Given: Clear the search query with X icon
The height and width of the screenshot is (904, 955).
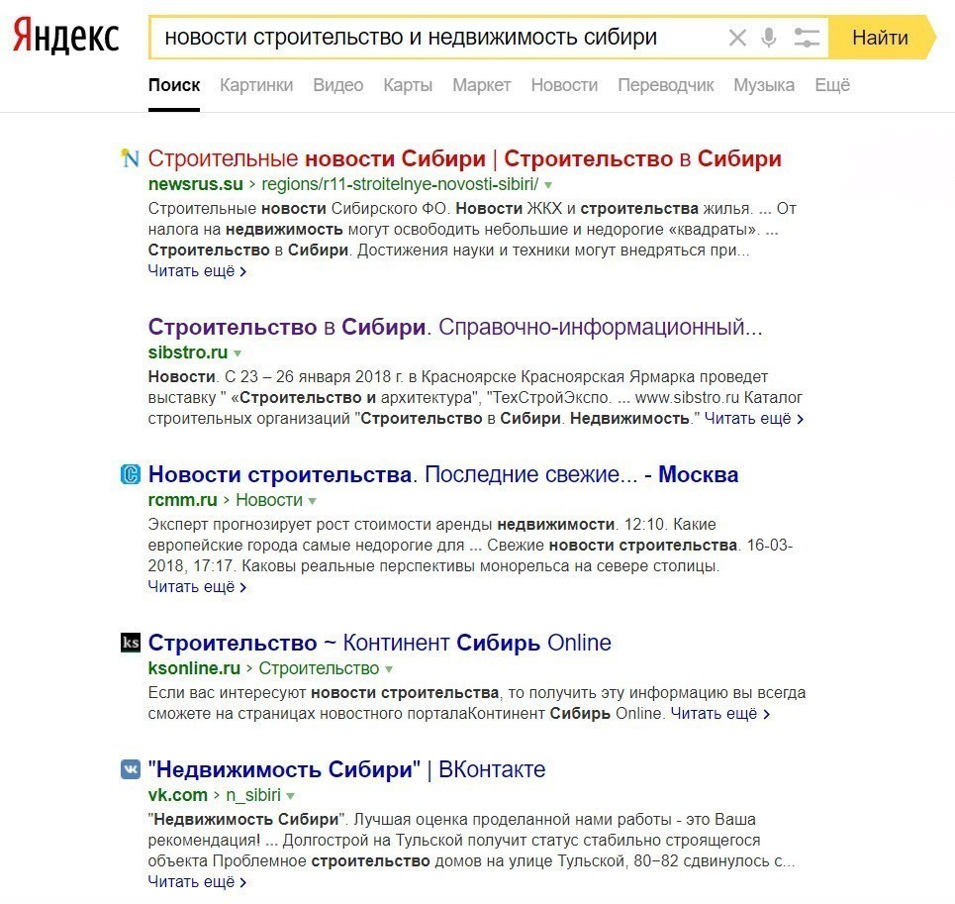Looking at the screenshot, I should (737, 38).
